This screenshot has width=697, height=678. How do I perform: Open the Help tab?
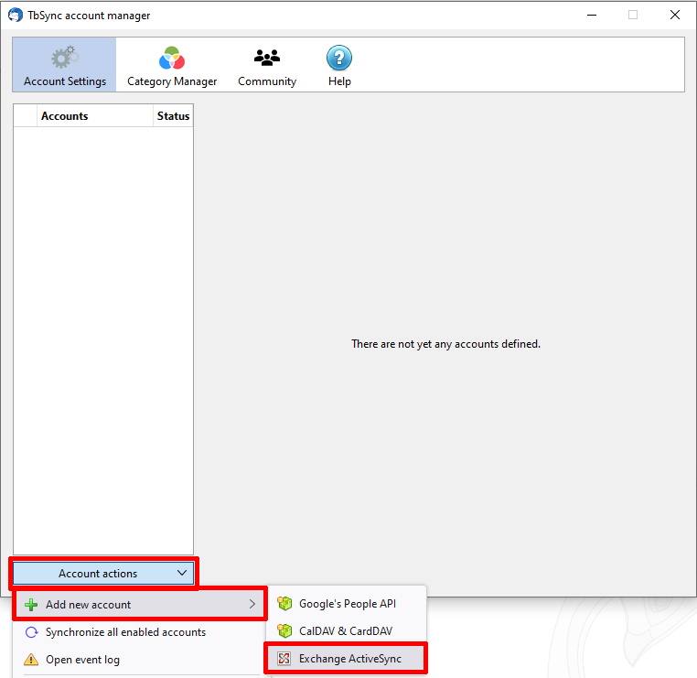pos(339,65)
